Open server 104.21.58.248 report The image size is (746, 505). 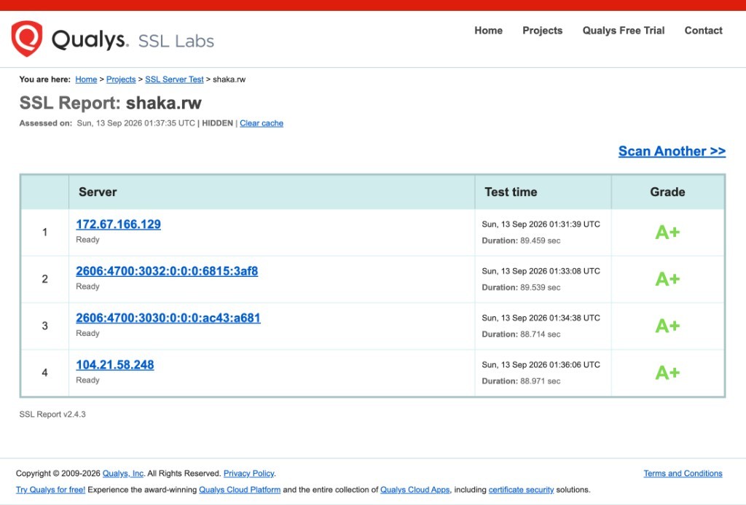115,364
